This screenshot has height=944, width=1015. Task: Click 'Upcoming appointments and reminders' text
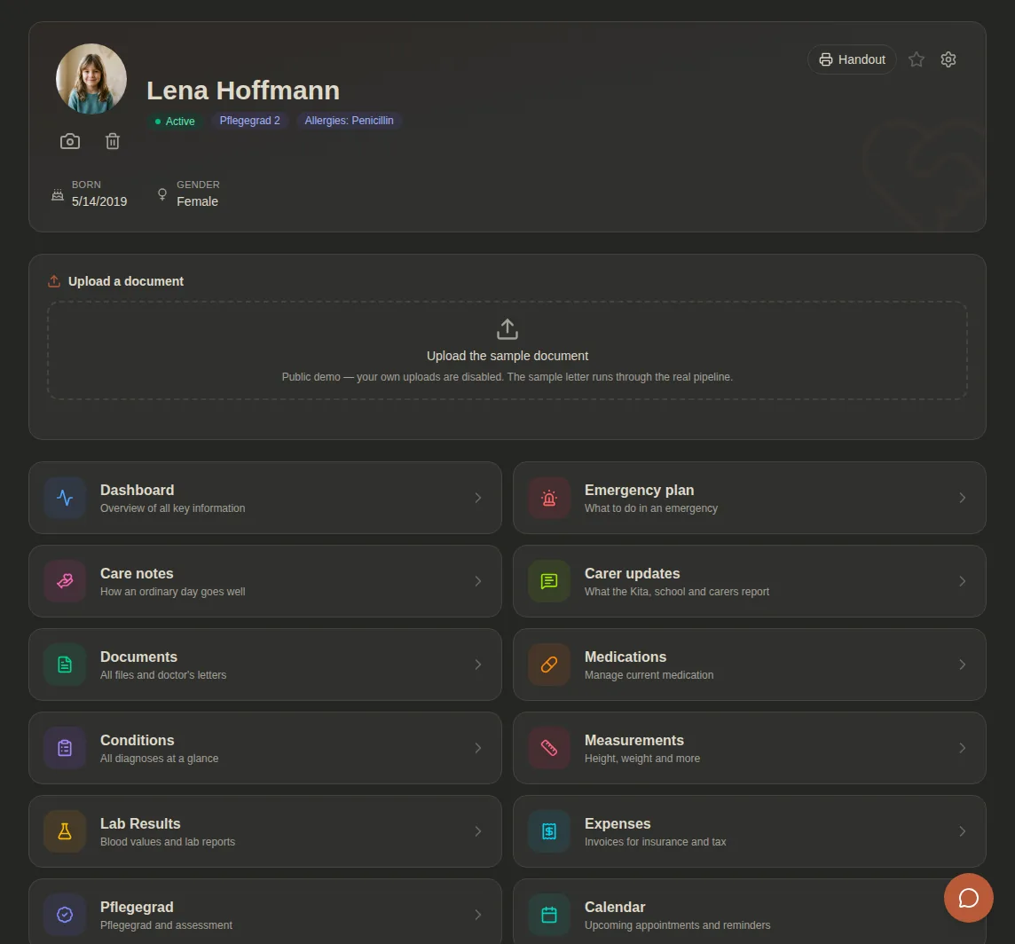click(677, 925)
